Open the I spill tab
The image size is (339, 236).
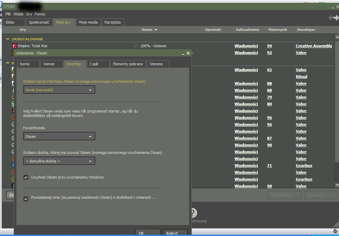coord(98,64)
